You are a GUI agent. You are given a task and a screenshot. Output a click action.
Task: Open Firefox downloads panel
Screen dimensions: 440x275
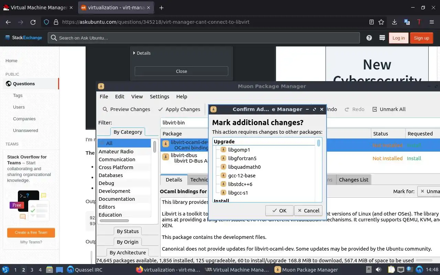click(395, 22)
